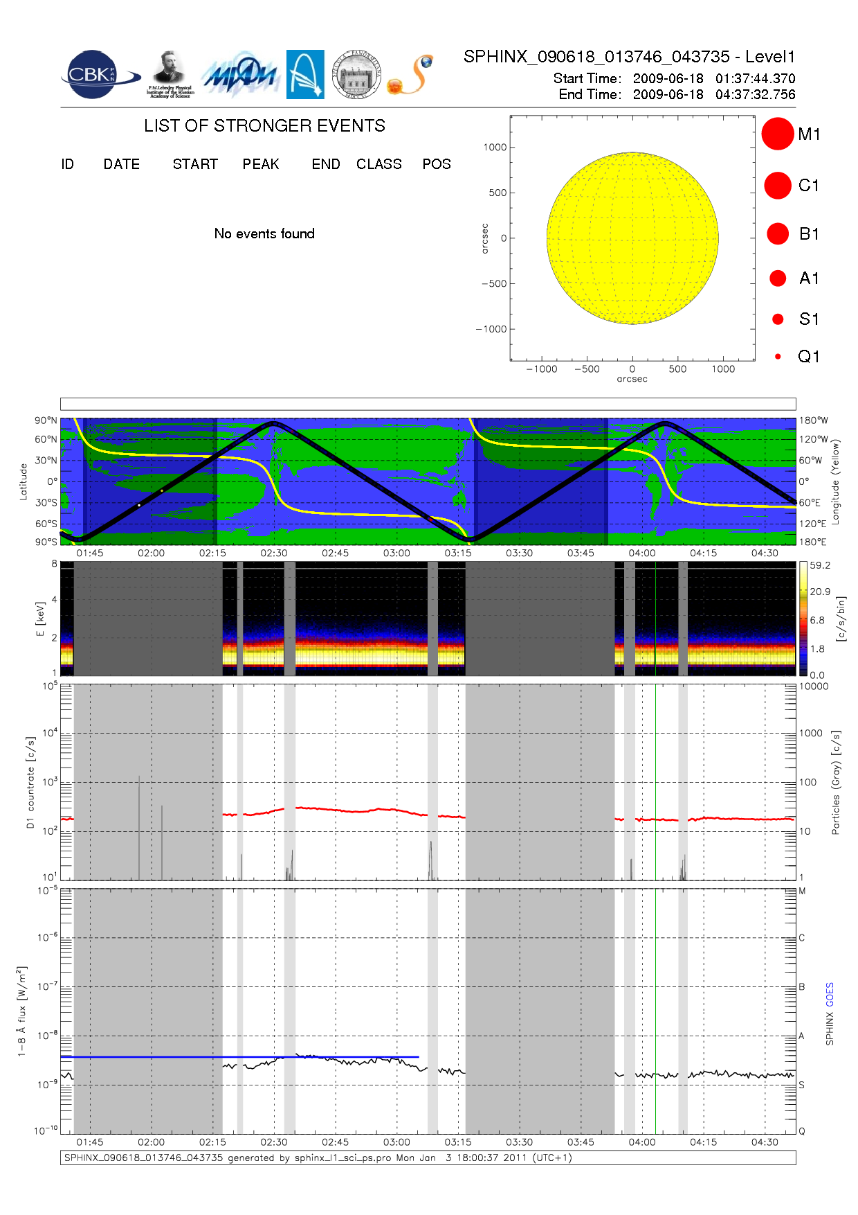Viewport: 858px width, 1215px height.
Task: Click the 04:30 tick on bottom time axis
Action: pyautogui.click(x=765, y=1142)
